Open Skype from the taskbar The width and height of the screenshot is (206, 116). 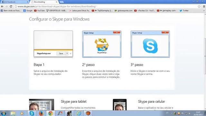[x=32, y=113]
